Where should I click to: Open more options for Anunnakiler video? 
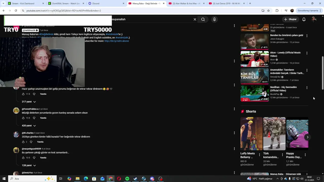[x=307, y=70]
